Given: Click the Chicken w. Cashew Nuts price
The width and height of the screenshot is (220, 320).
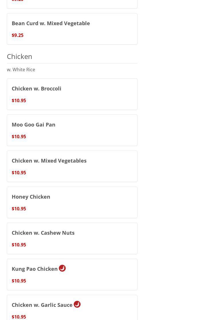Looking at the screenshot, I should coord(19,245).
